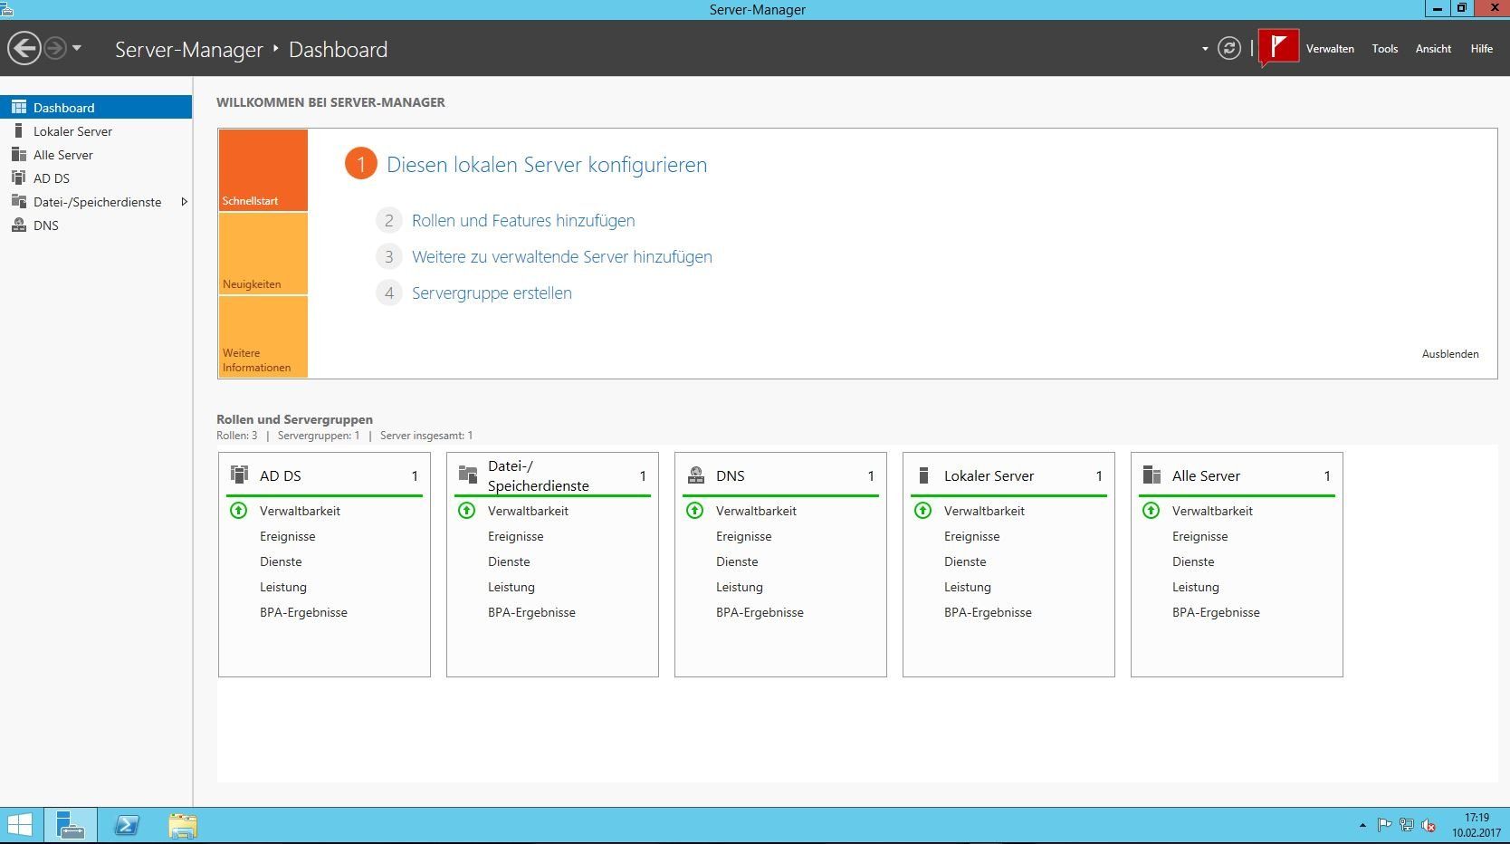Select Dashboard in the sidebar

pyautogui.click(x=96, y=107)
